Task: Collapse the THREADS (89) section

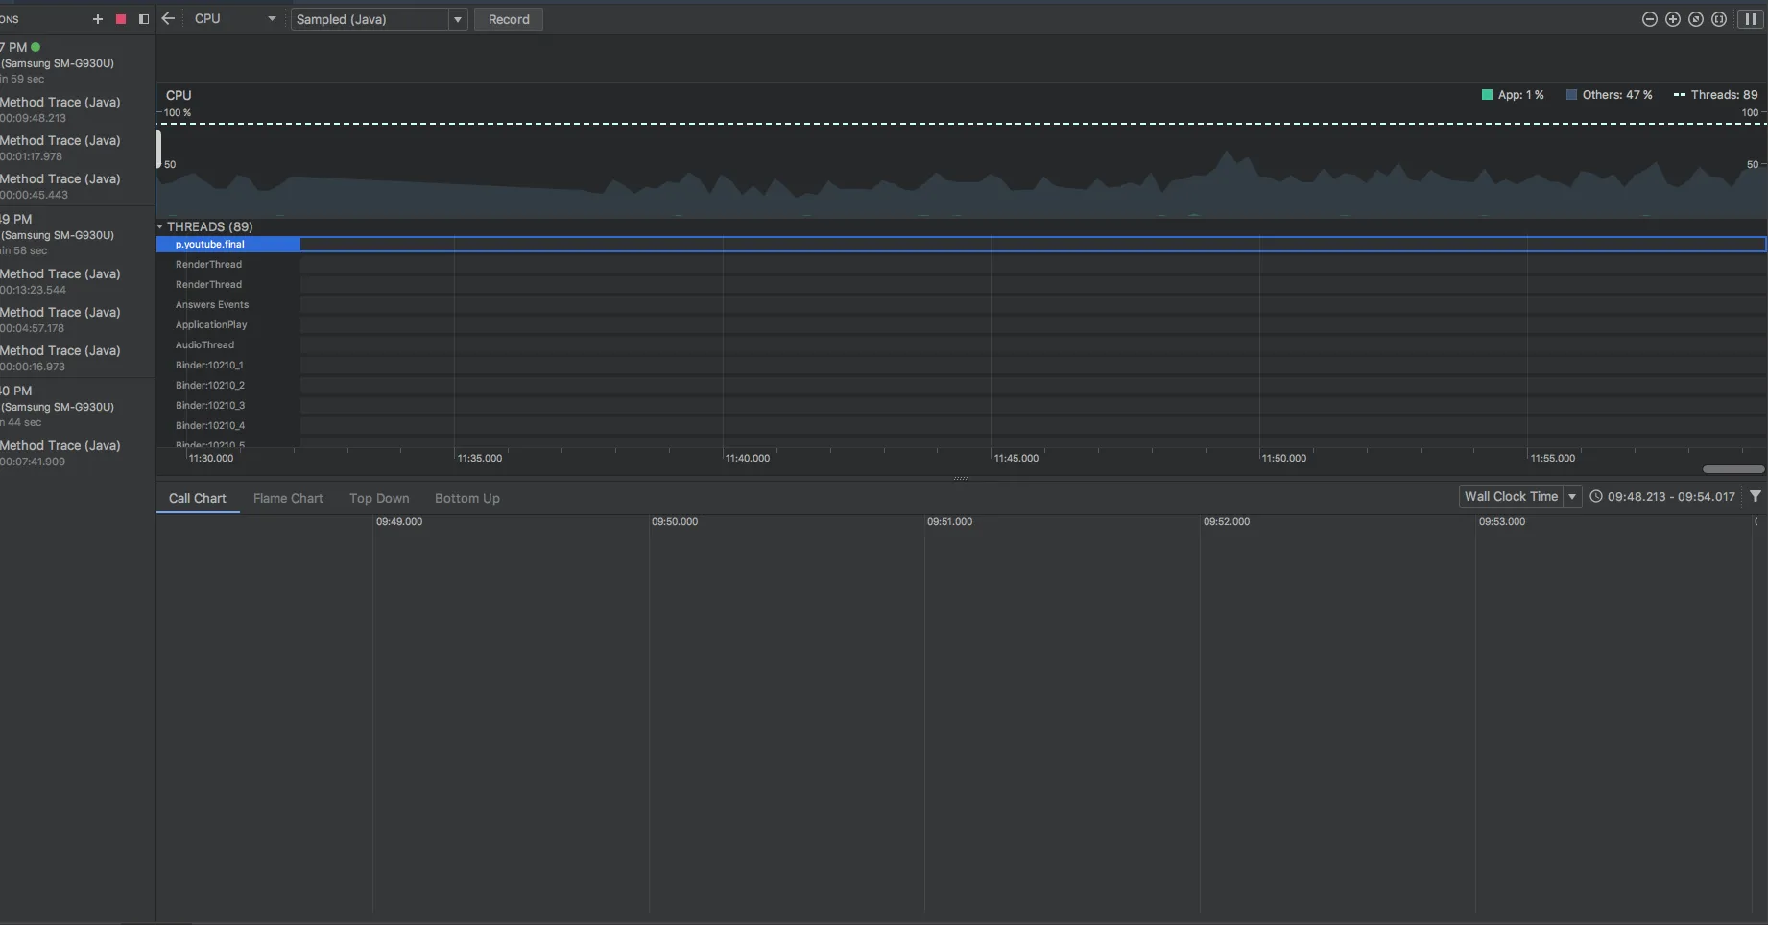Action: (x=160, y=226)
